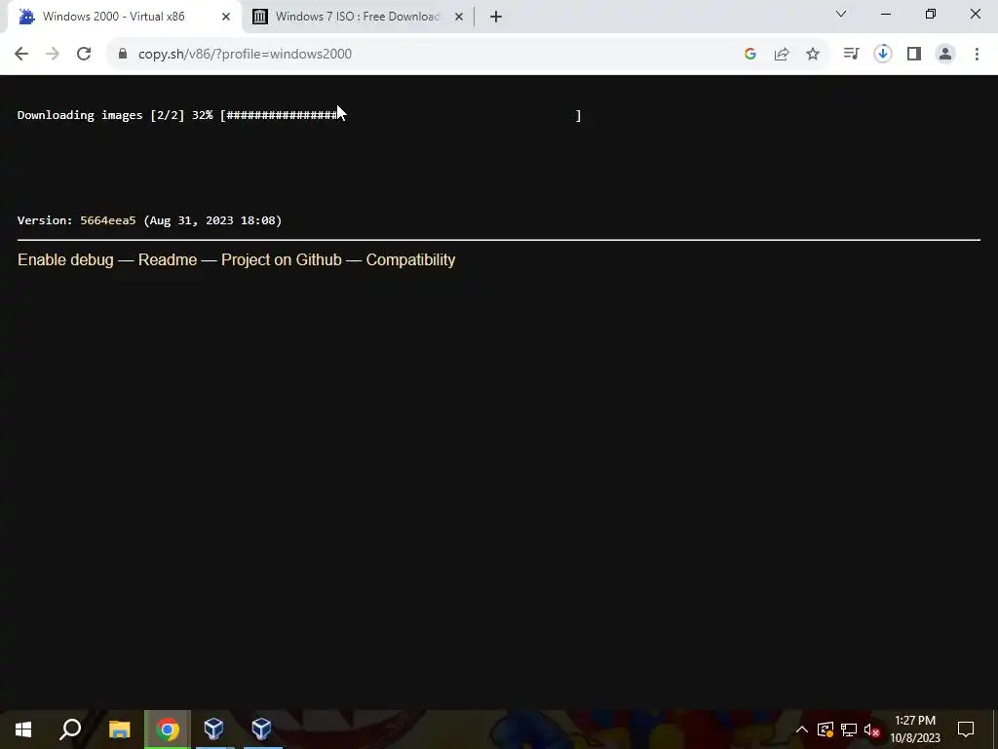Image resolution: width=998 pixels, height=749 pixels.
Task: Open the Compatibility link
Action: pyautogui.click(x=410, y=259)
